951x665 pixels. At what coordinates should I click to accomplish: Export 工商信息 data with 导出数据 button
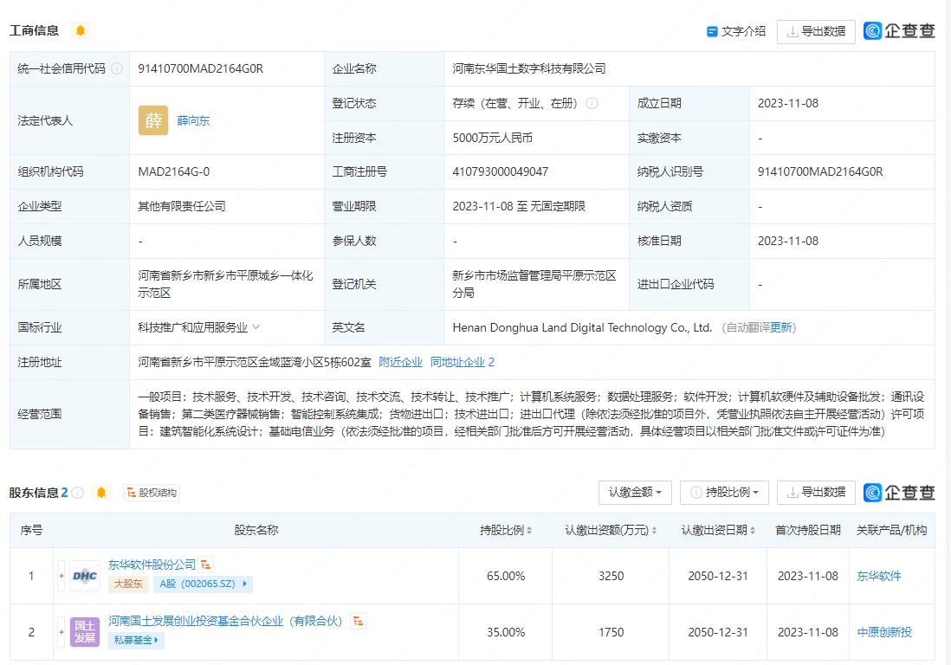(816, 31)
